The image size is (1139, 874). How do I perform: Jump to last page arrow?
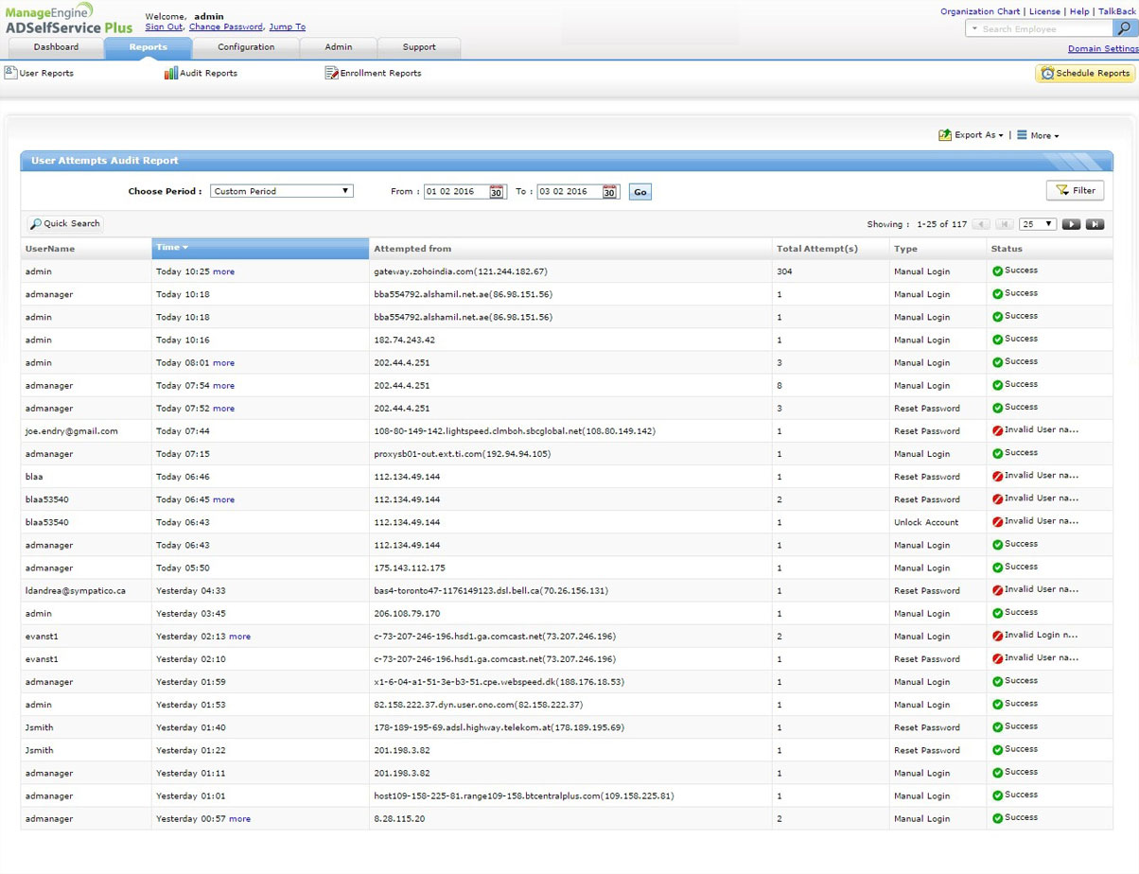pos(1095,224)
